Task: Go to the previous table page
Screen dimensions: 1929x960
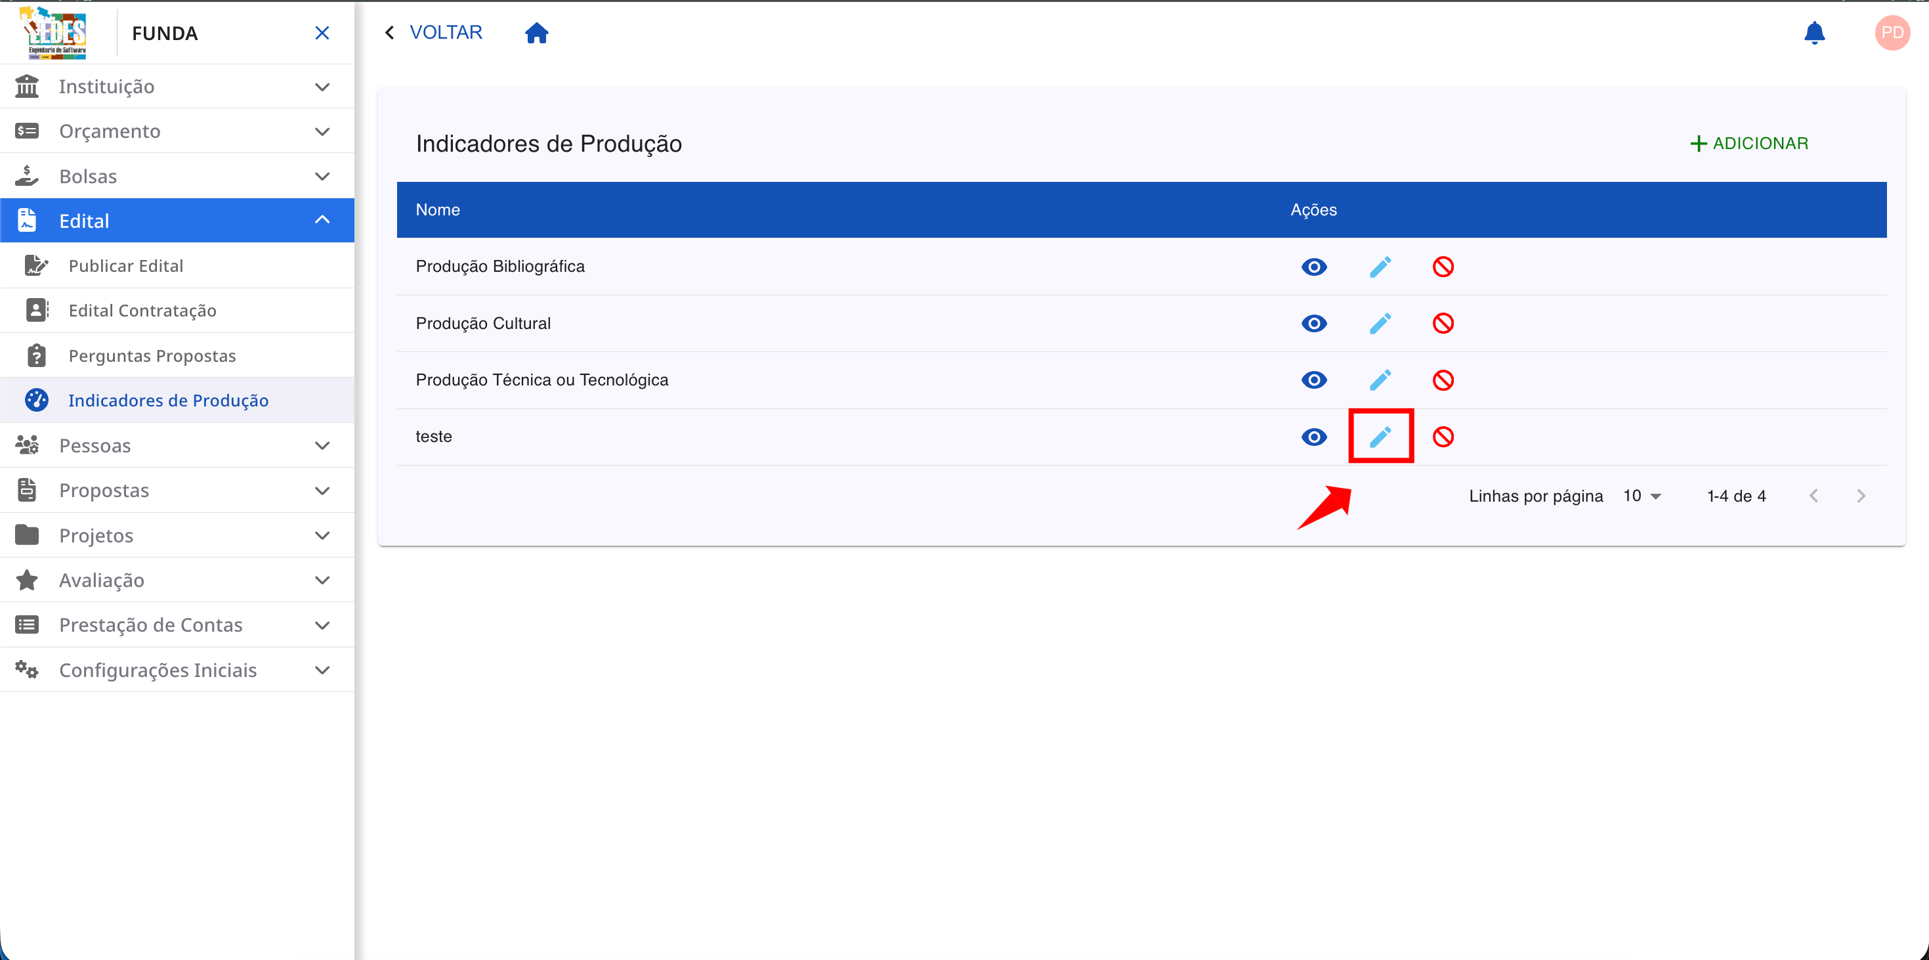Action: [x=1813, y=496]
